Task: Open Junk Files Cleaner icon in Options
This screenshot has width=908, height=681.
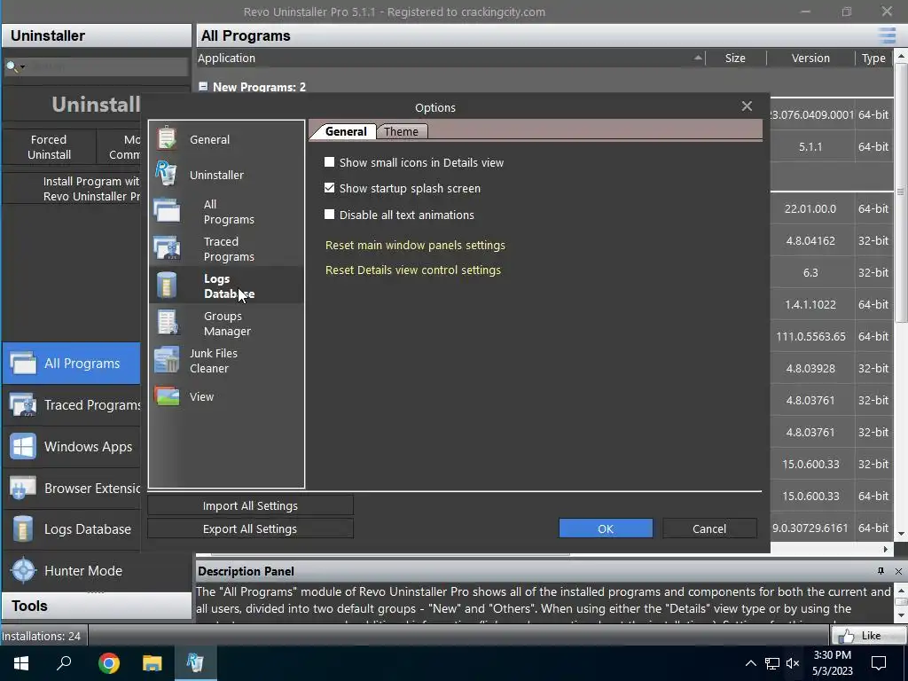Action: (x=167, y=360)
